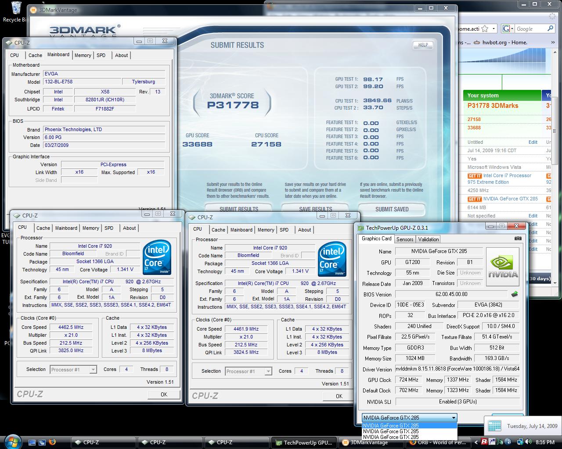Show hidden system tray icons

click(476, 442)
